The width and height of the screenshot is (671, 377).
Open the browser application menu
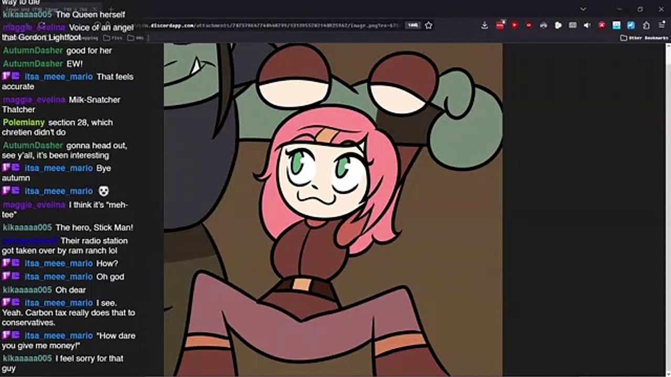662,25
